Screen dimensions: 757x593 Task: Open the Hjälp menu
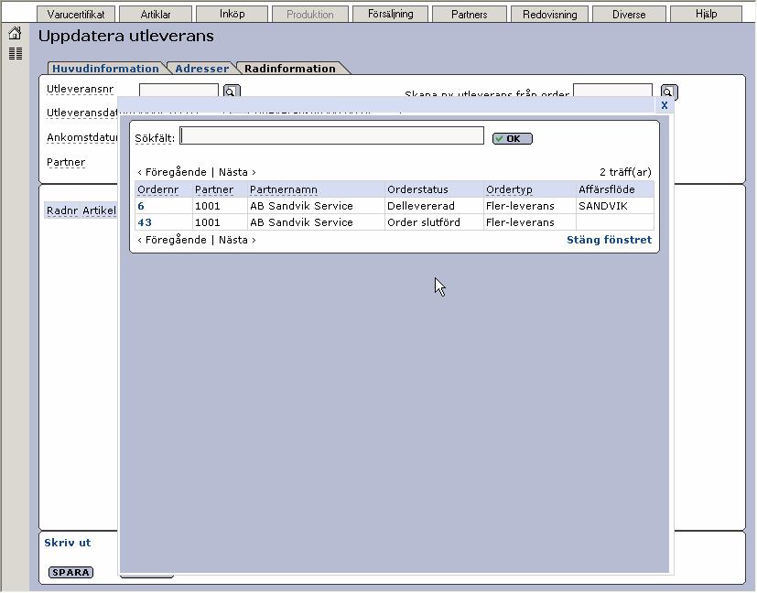[x=707, y=14]
